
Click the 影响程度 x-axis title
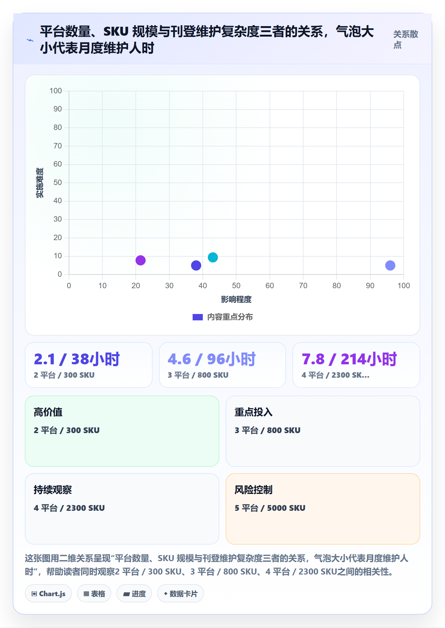pyautogui.click(x=236, y=299)
